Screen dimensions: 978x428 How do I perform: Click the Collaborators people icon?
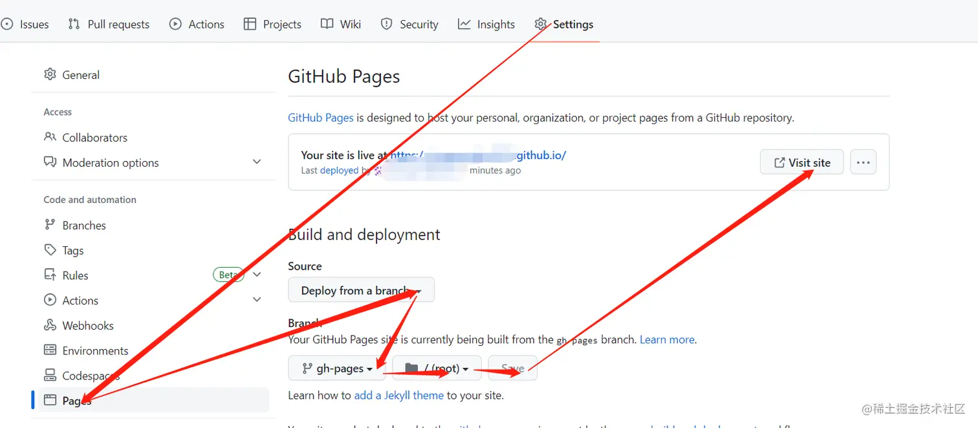click(50, 137)
